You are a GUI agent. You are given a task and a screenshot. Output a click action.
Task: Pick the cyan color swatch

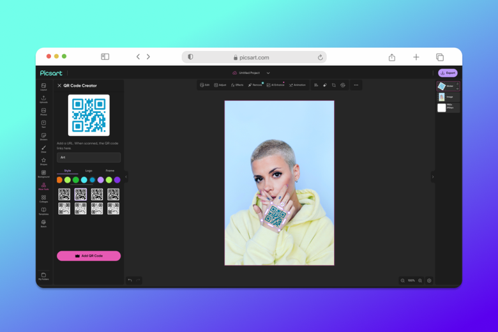click(x=84, y=180)
